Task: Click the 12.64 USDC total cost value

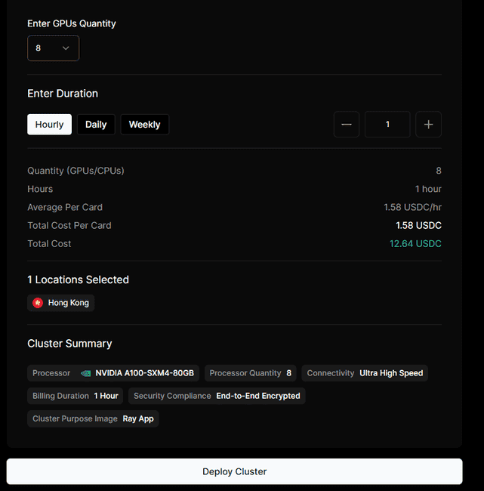Action: [415, 244]
